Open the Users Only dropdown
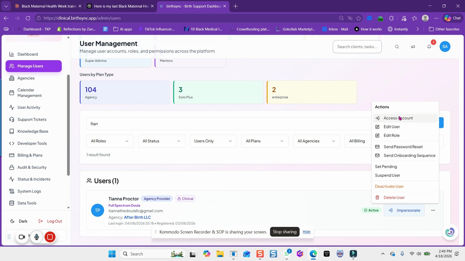This screenshot has width=465, height=261. pos(213,141)
